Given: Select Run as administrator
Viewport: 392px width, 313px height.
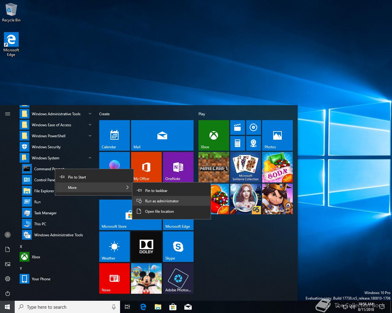Looking at the screenshot, I should [x=171, y=201].
